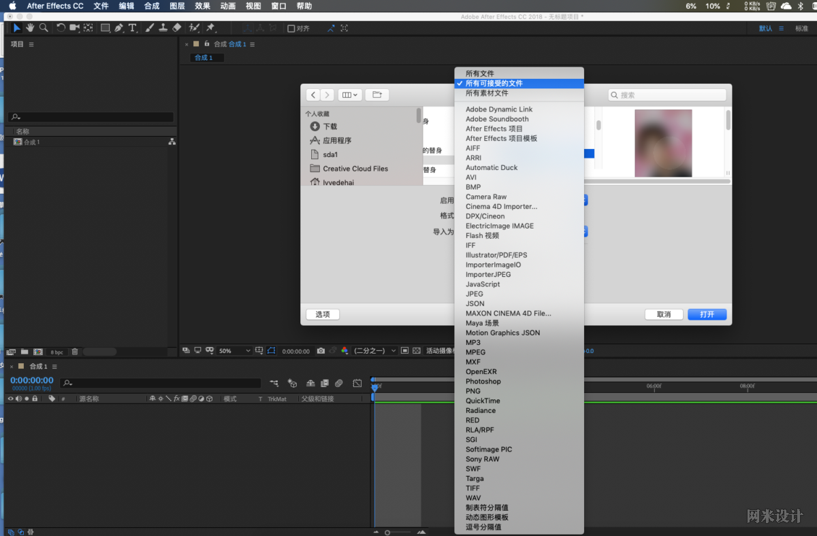Open composition viewer panel menu
817x536 pixels.
click(x=253, y=44)
